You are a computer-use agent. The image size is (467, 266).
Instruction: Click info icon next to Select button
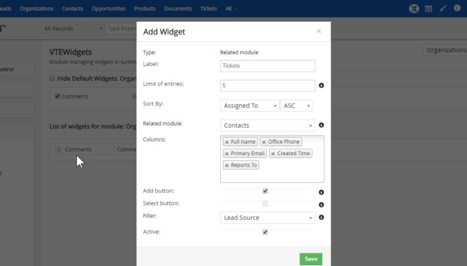(321, 205)
